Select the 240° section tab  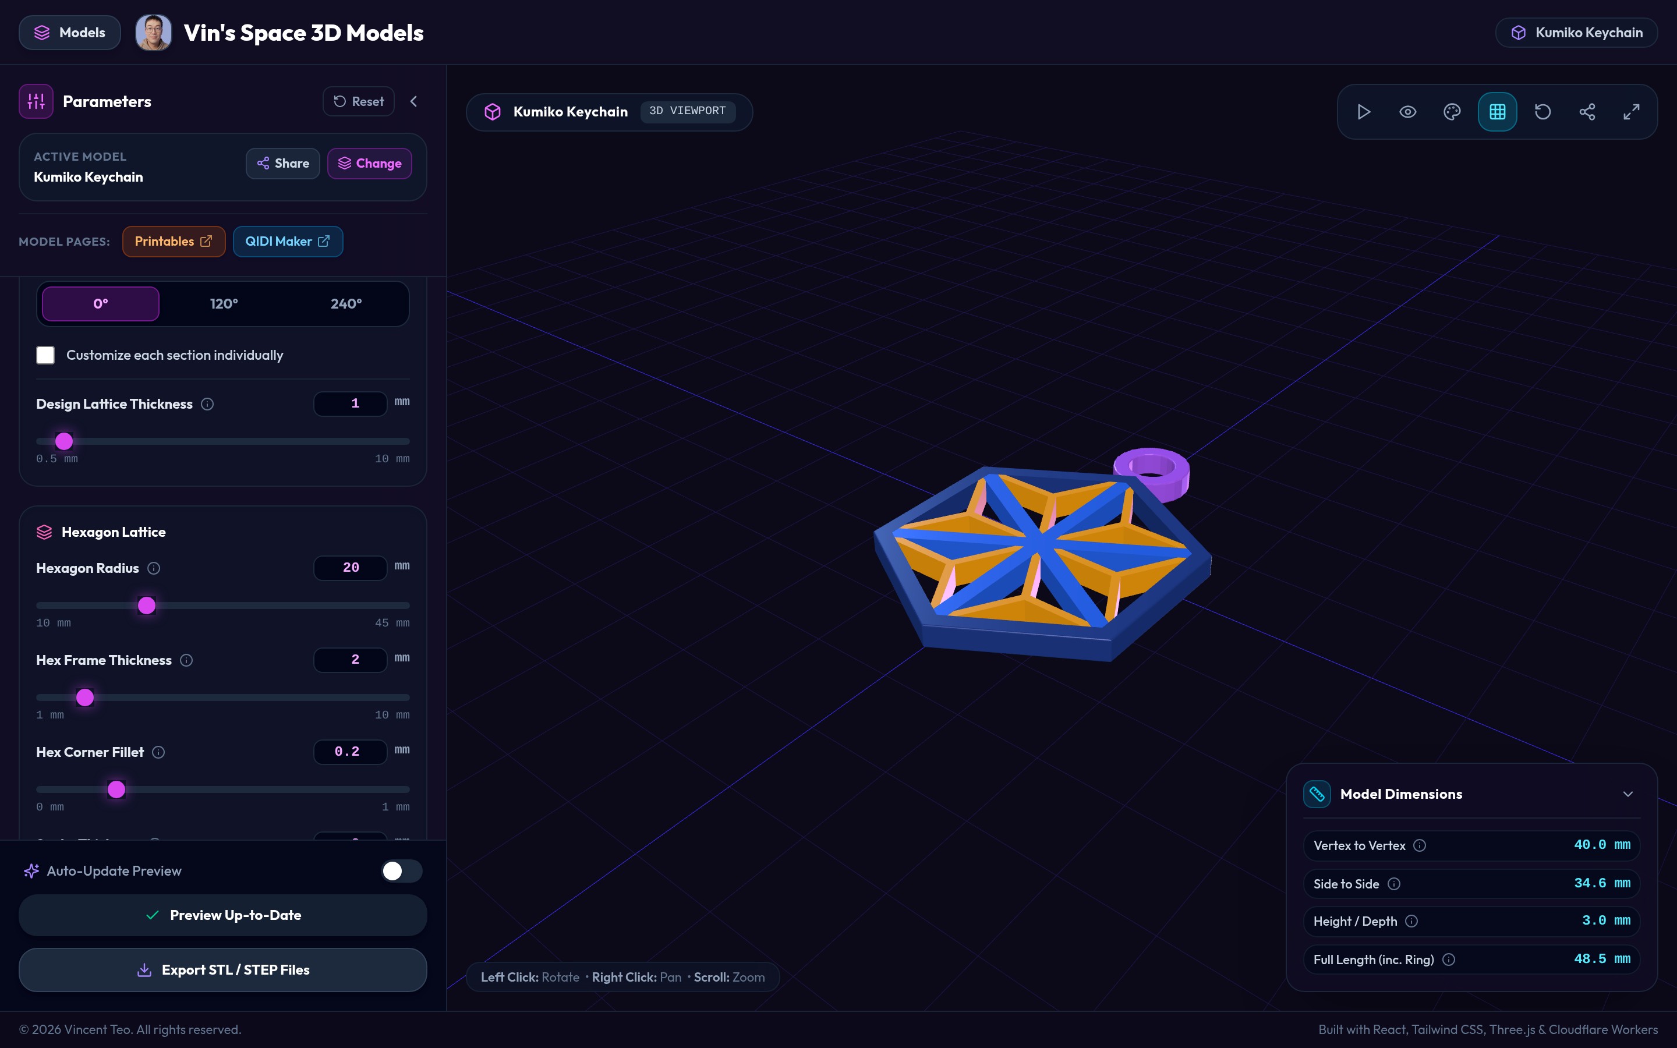coord(346,303)
